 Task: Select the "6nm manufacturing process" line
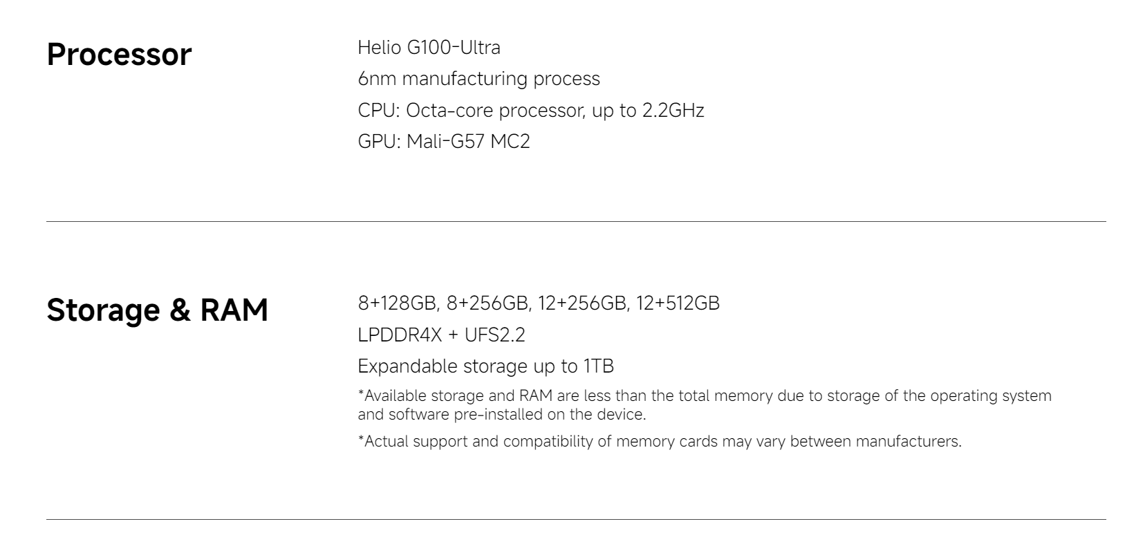click(478, 79)
